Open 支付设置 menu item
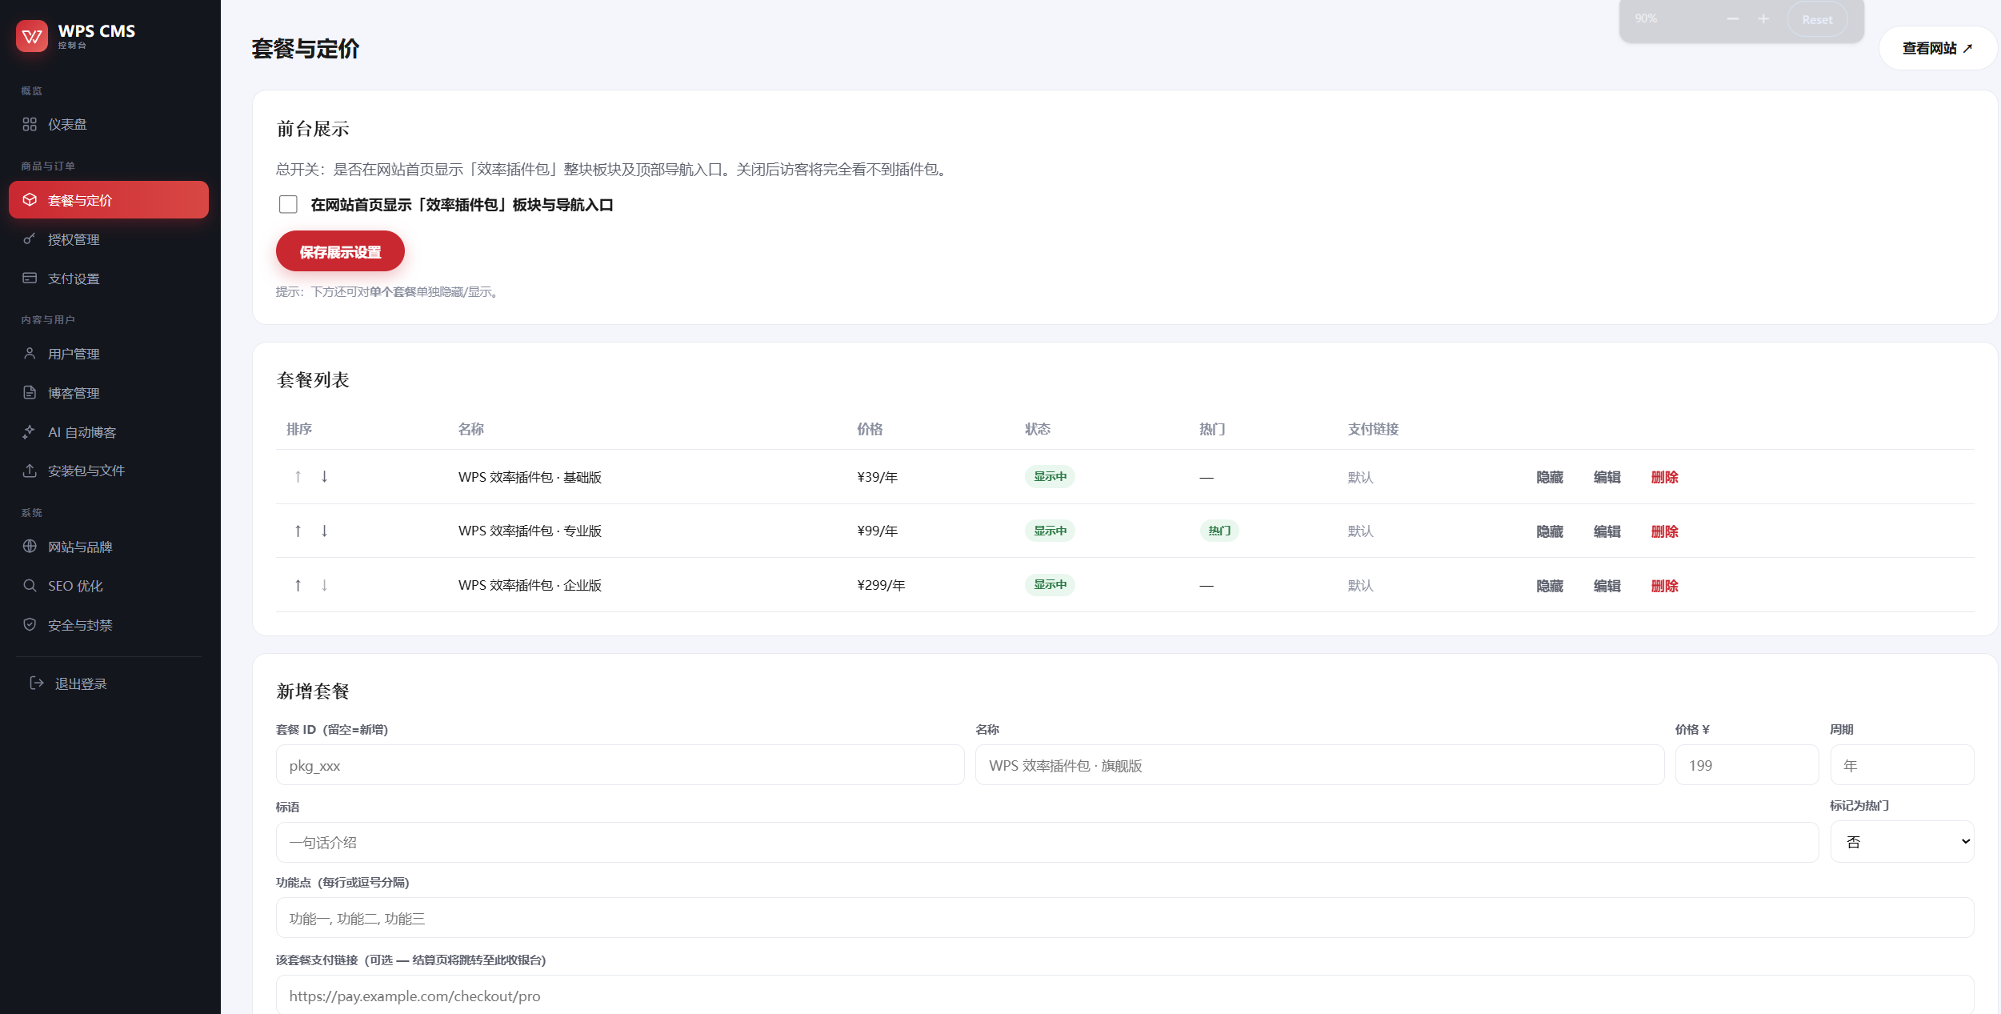The width and height of the screenshot is (2001, 1014). [109, 279]
